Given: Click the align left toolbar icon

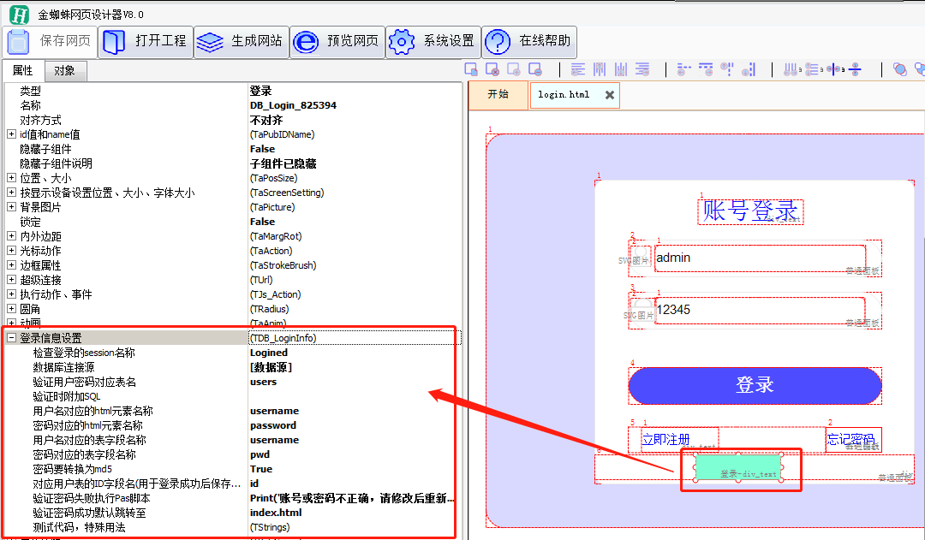Looking at the screenshot, I should click(578, 69).
